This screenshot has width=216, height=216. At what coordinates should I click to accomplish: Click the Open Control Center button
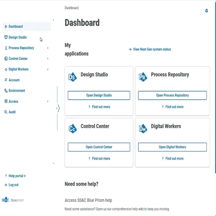coord(99,147)
